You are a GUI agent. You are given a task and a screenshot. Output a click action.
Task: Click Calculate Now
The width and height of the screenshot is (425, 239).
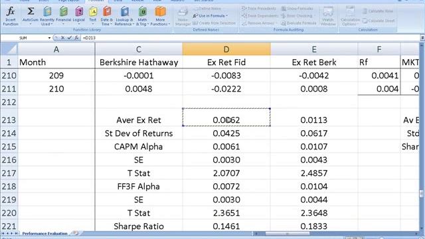378,11
